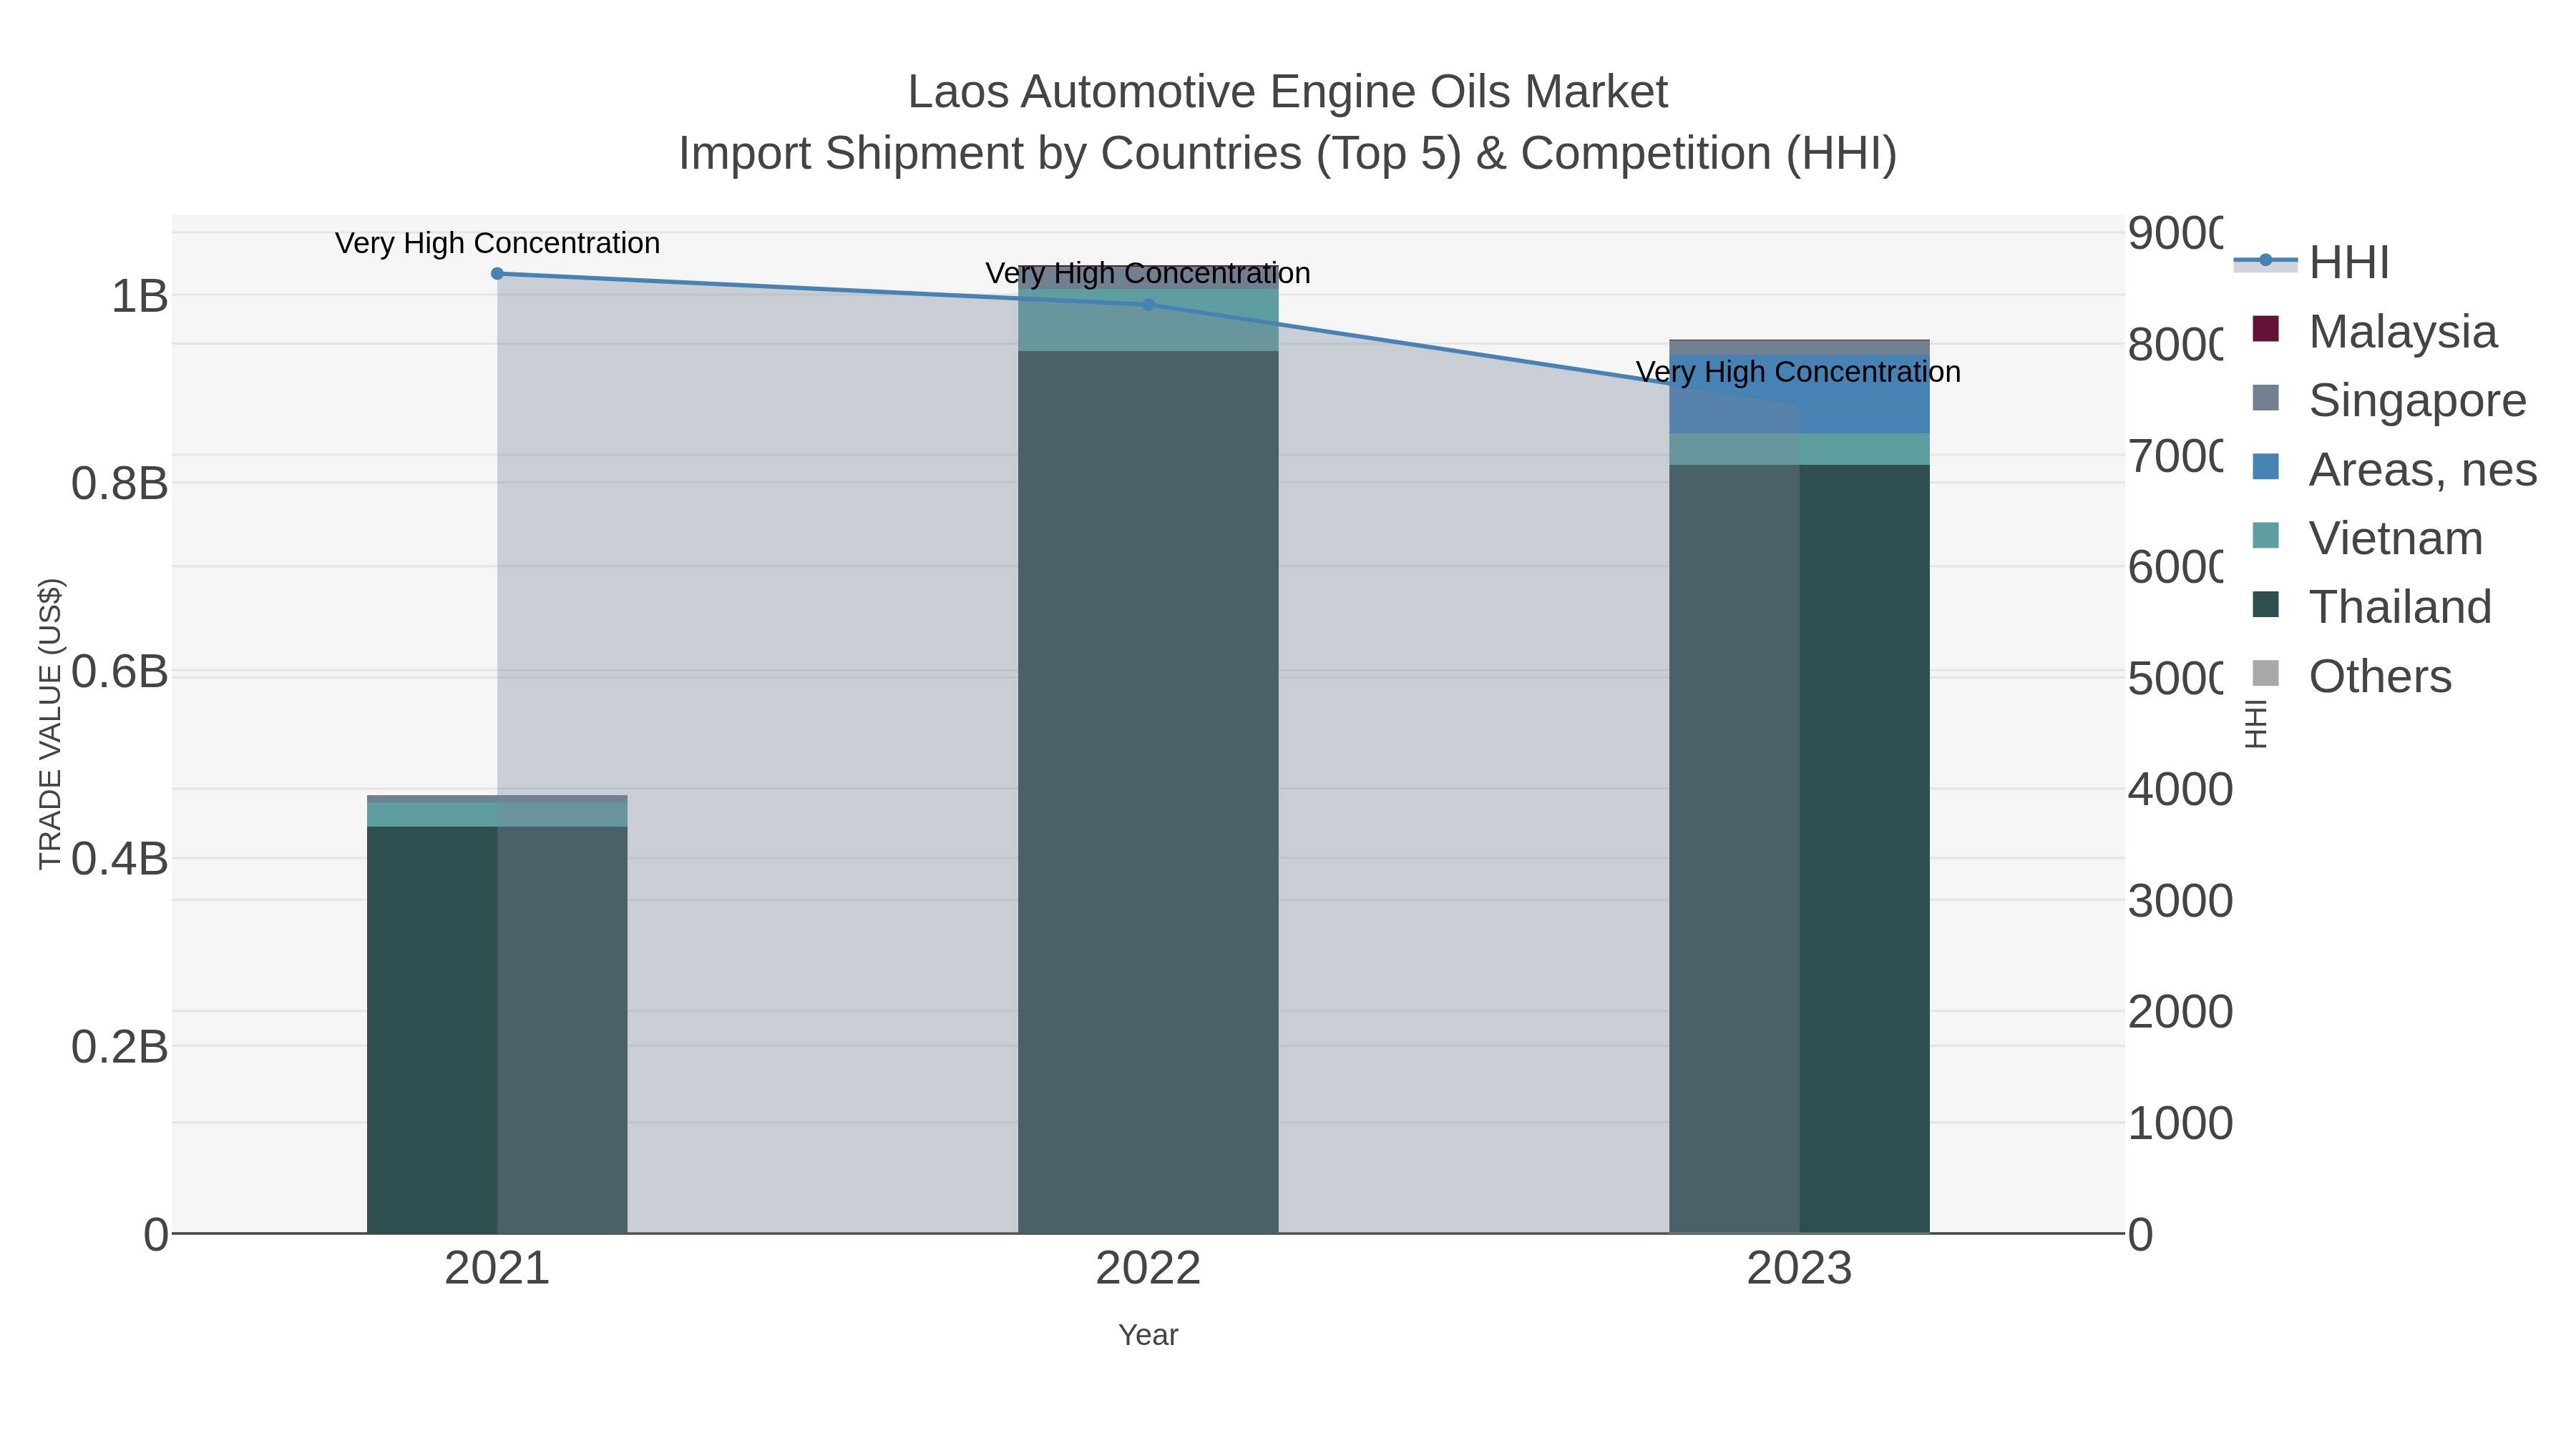Screen dimensions: 2576x1448
Task: Click the vertical HHI right axis title
Action: coord(2255,724)
